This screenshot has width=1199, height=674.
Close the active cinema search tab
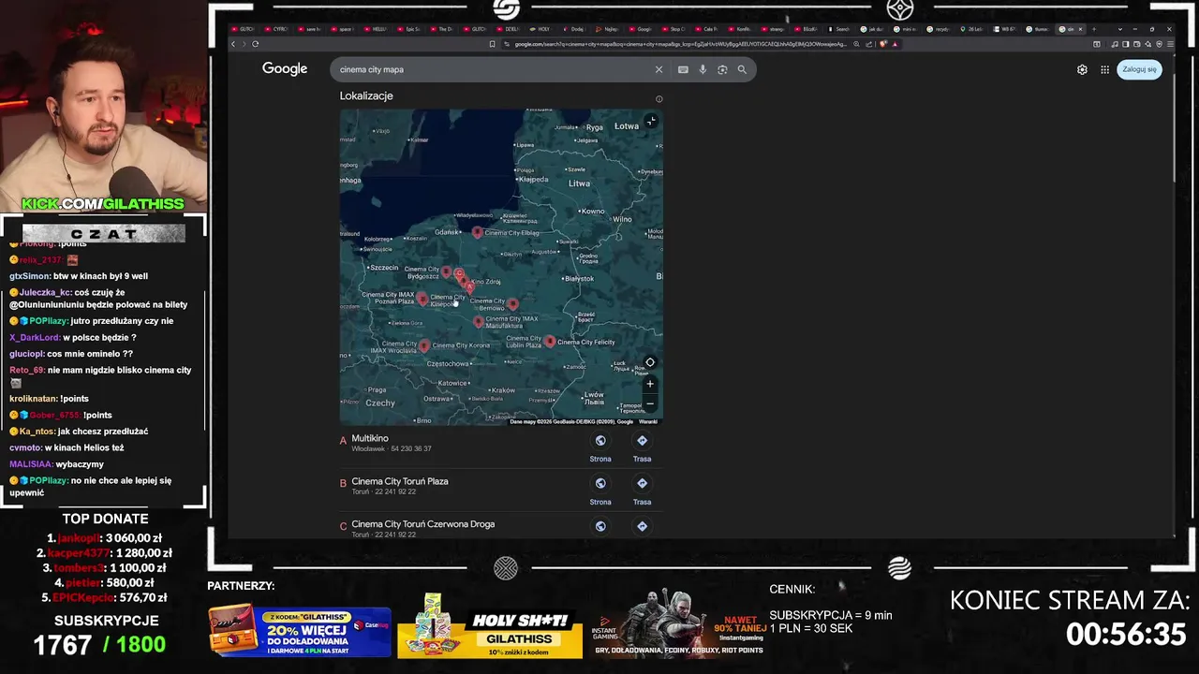(1080, 29)
